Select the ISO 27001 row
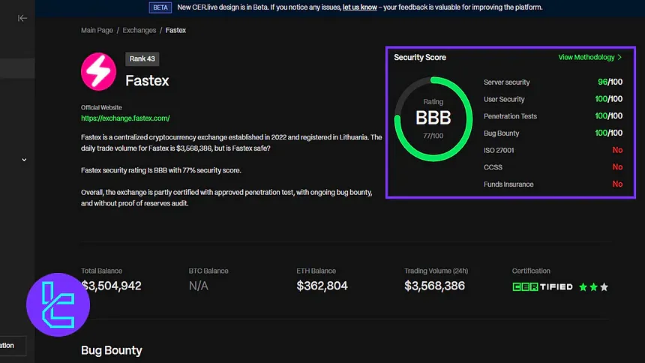The width and height of the screenshot is (645, 363). [x=553, y=150]
